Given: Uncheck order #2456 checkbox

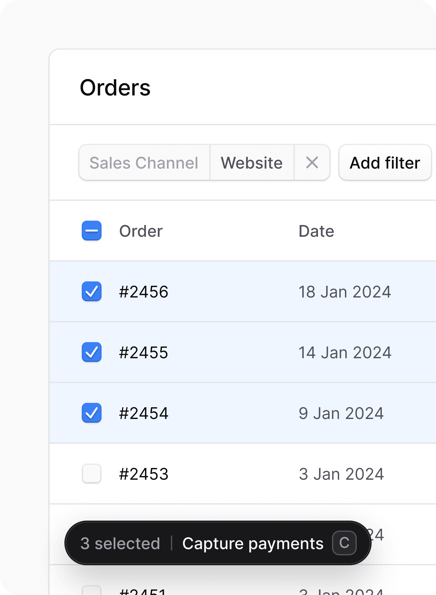Looking at the screenshot, I should click(92, 292).
